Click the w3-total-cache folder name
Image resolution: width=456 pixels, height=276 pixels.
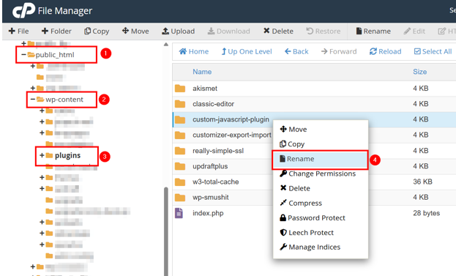point(216,182)
